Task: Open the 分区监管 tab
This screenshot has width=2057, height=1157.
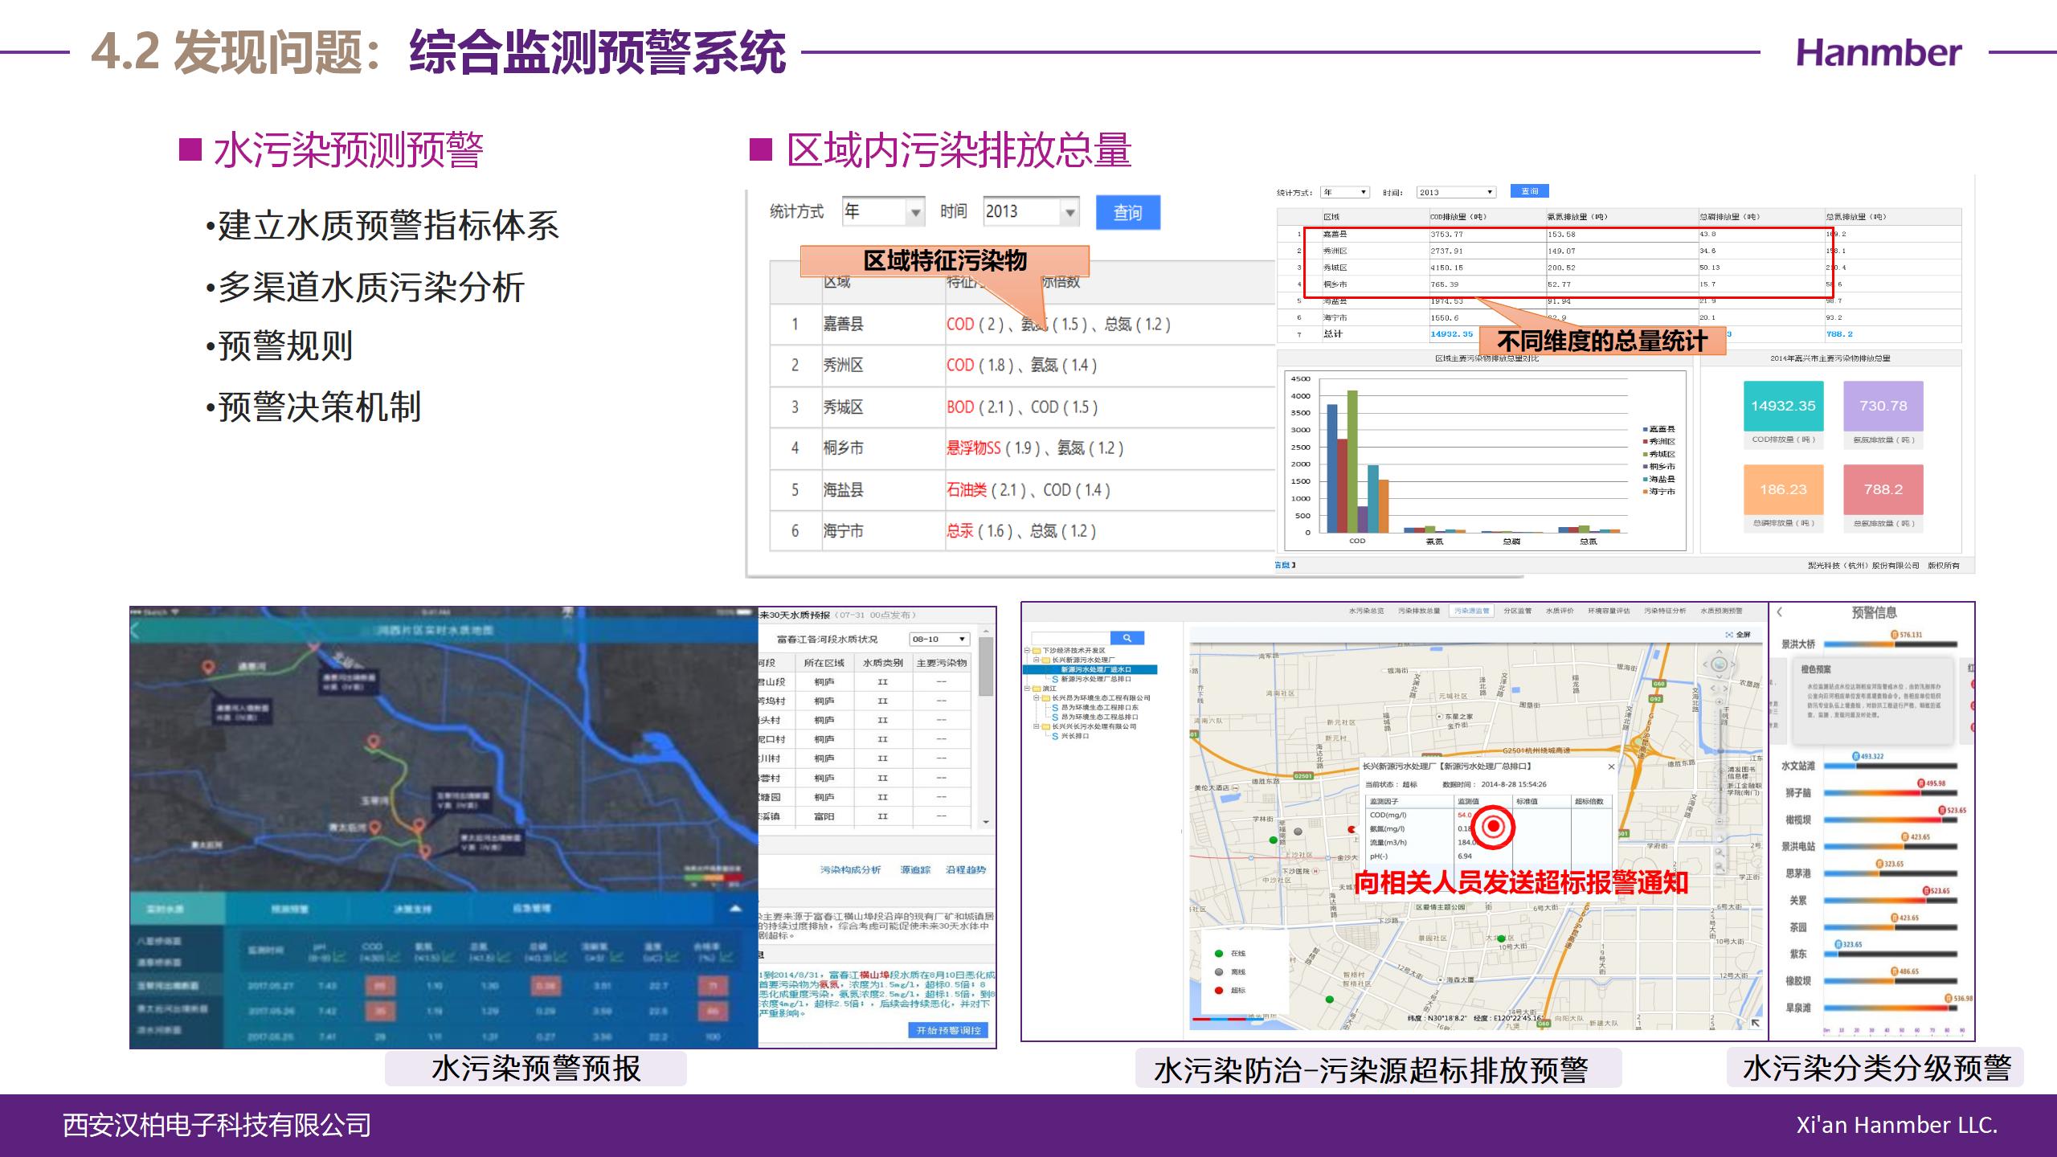Action: click(1518, 611)
